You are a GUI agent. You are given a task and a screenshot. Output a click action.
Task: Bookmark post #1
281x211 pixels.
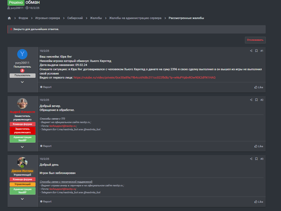tap(256, 51)
